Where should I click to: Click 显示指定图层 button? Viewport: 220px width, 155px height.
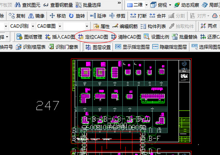(x=132, y=47)
